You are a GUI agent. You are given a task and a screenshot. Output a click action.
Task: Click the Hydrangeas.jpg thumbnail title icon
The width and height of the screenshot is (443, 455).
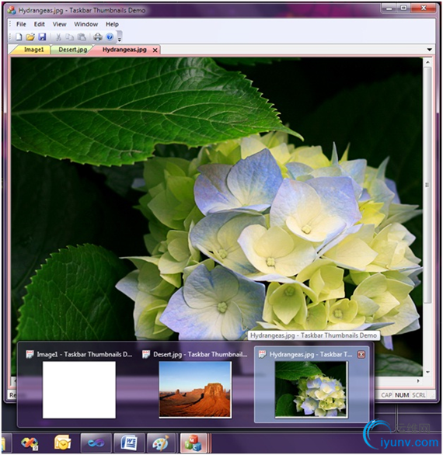tap(262, 354)
